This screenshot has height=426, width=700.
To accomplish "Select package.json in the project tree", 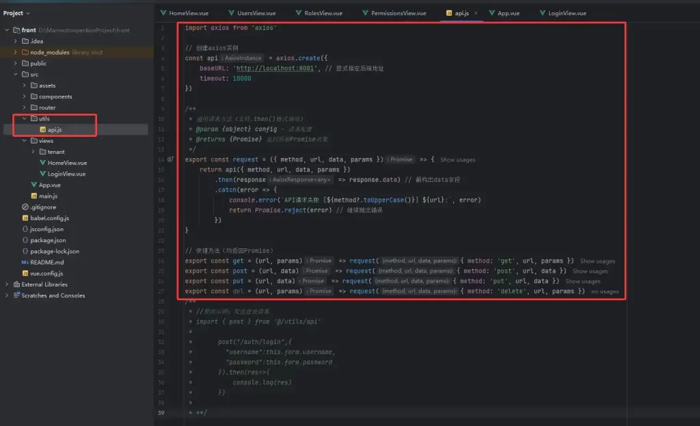I will point(48,240).
